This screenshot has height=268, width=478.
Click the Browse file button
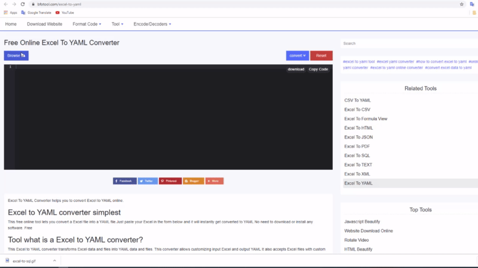[16, 55]
